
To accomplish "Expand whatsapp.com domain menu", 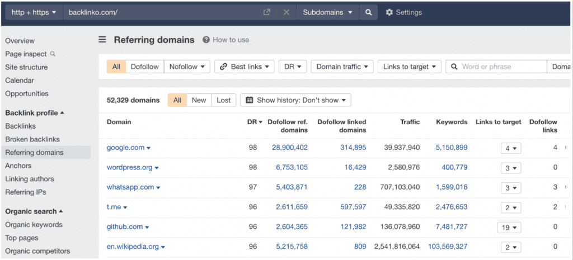I will point(158,188).
